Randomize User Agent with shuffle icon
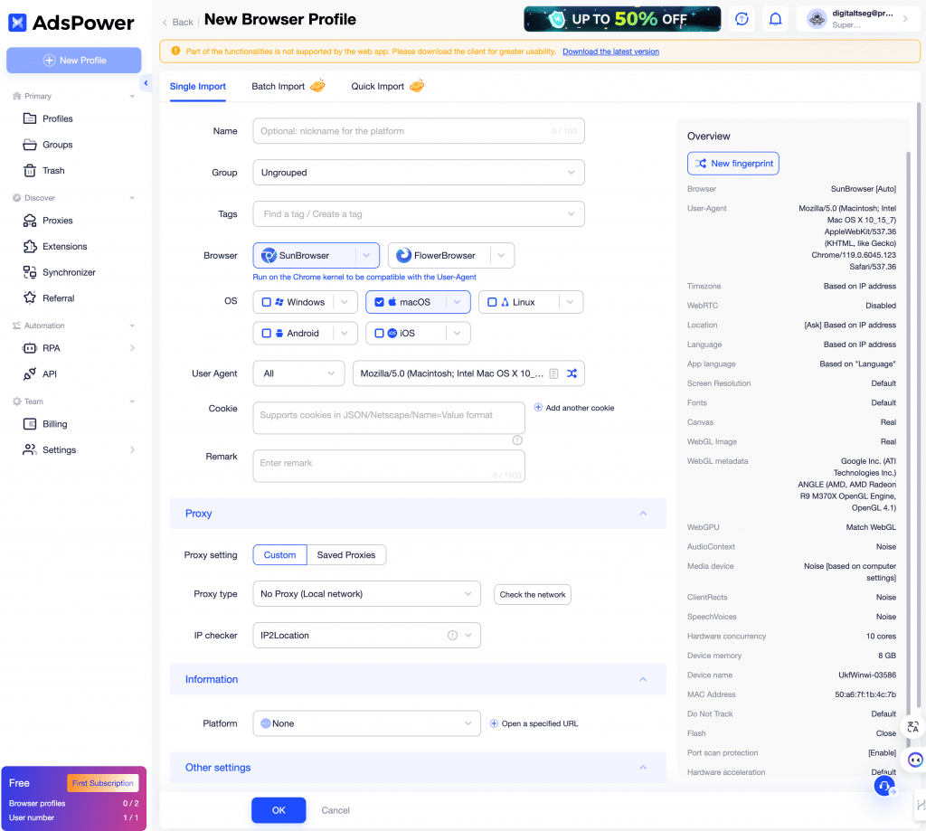 [x=572, y=373]
